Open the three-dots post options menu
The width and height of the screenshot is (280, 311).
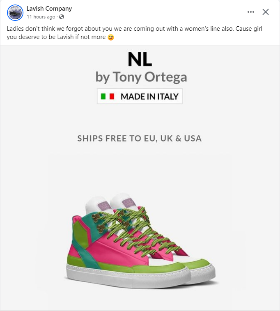pos(251,12)
